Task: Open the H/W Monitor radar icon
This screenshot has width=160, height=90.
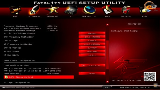Action: (89, 10)
